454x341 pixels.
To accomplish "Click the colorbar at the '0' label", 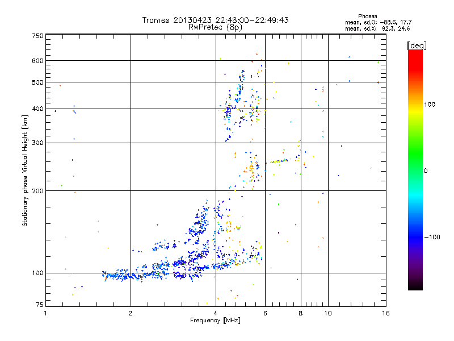I will coord(415,171).
